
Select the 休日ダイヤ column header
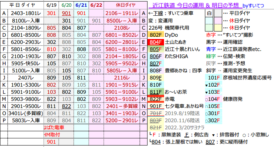point(125,5)
